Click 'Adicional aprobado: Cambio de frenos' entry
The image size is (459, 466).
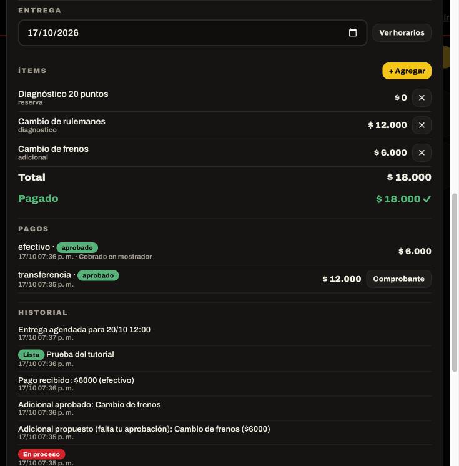(89, 405)
